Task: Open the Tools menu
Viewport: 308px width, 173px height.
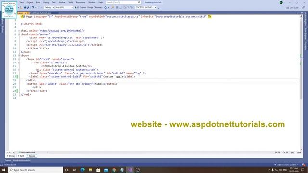Action: coord(71,2)
